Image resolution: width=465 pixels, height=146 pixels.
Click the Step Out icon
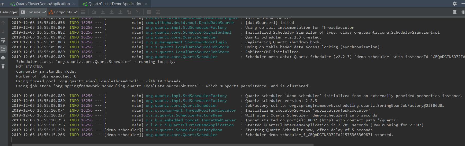point(120,12)
